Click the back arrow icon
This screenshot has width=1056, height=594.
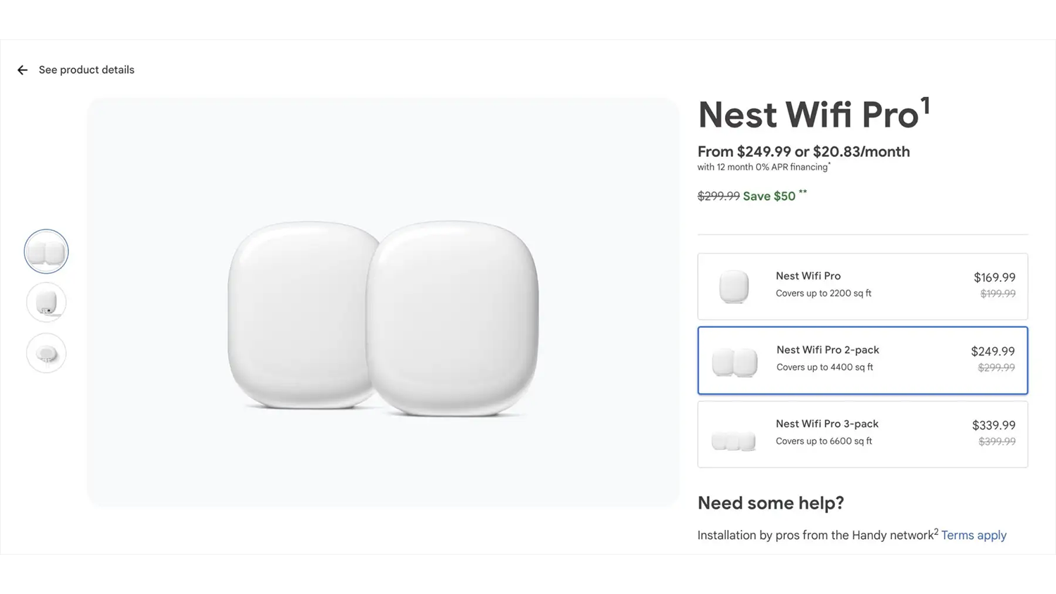pos(23,70)
